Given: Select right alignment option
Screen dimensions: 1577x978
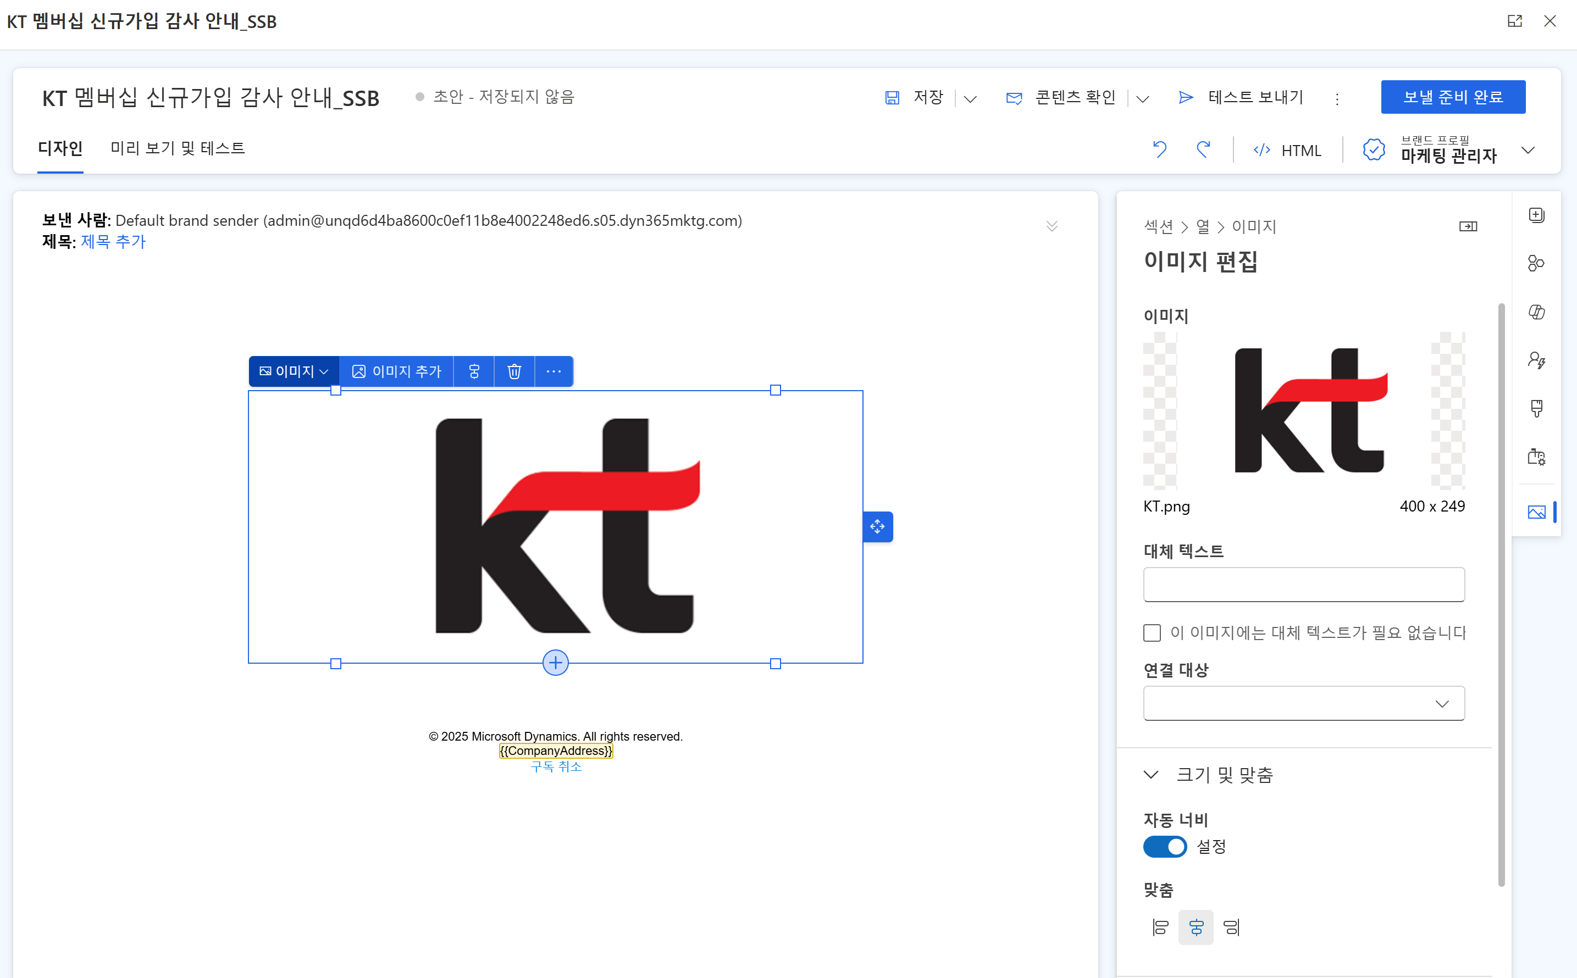Looking at the screenshot, I should point(1231,927).
